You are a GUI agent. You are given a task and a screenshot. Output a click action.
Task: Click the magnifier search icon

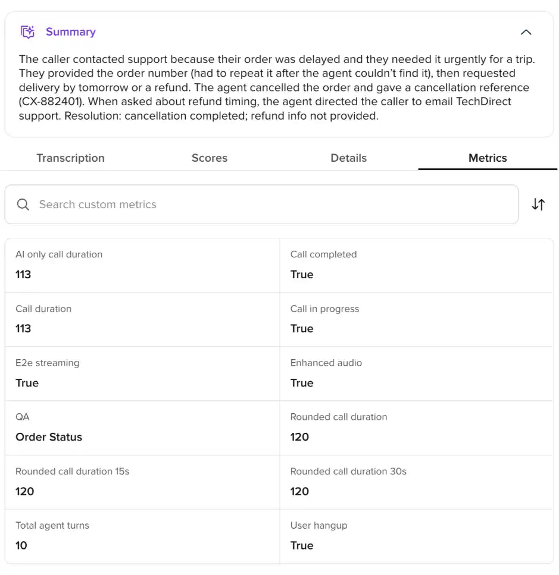pyautogui.click(x=23, y=205)
